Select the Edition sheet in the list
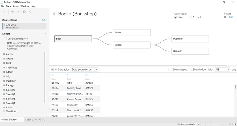Viewport: 237px width, 126px height. (x=10, y=72)
